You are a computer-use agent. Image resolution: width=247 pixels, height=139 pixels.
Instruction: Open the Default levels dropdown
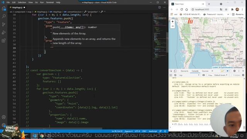click(x=221, y=75)
